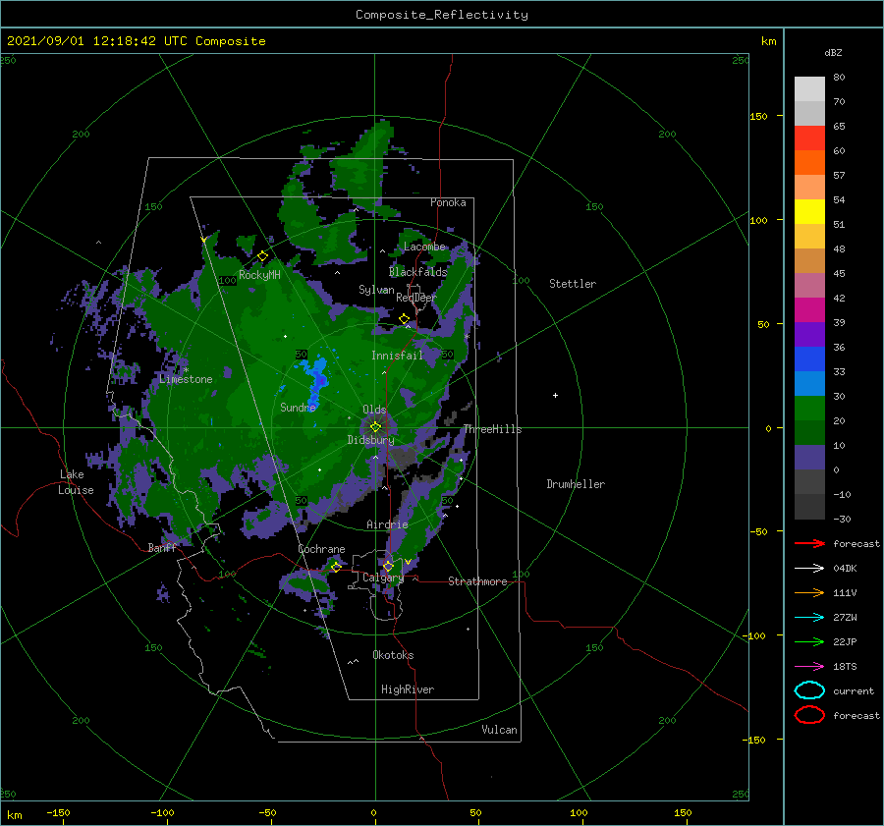Click the Stettler city label
This screenshot has width=884, height=826.
(x=573, y=284)
